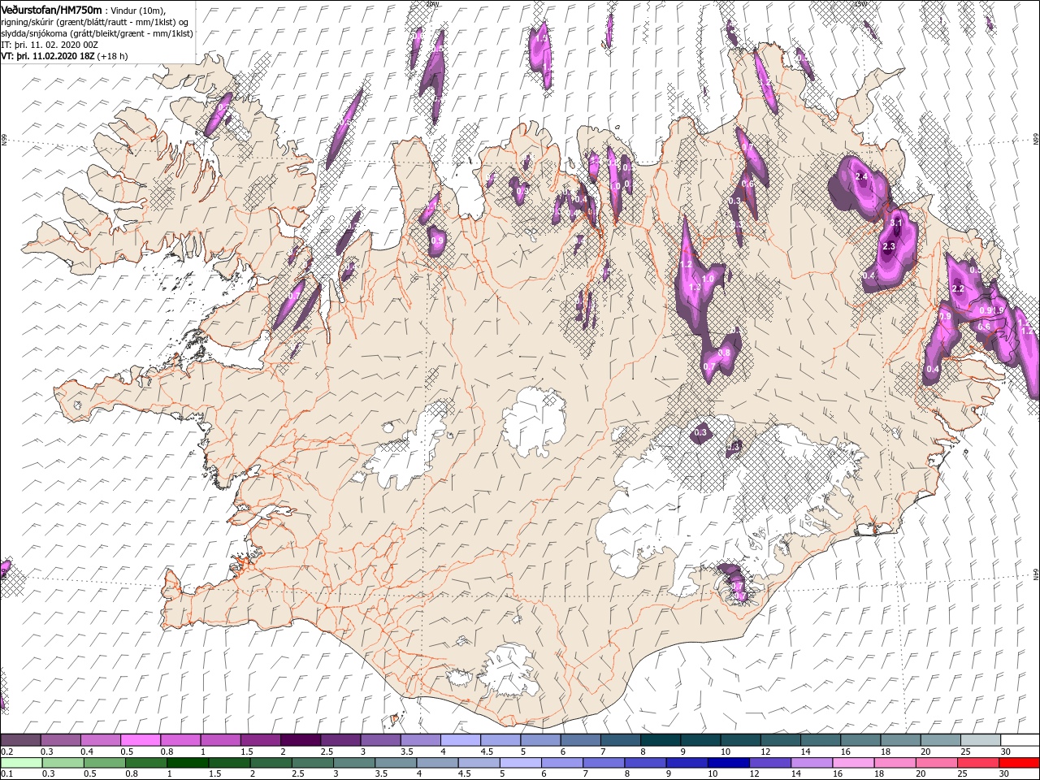1040x780 pixels.
Task: Click the '0.1' label in the bottom legend row
Action: pos(7,774)
